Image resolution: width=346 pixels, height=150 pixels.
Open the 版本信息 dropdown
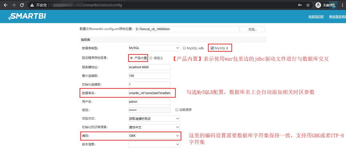point(154,144)
